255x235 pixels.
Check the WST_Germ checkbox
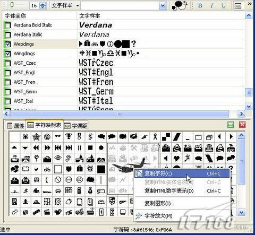8,92
